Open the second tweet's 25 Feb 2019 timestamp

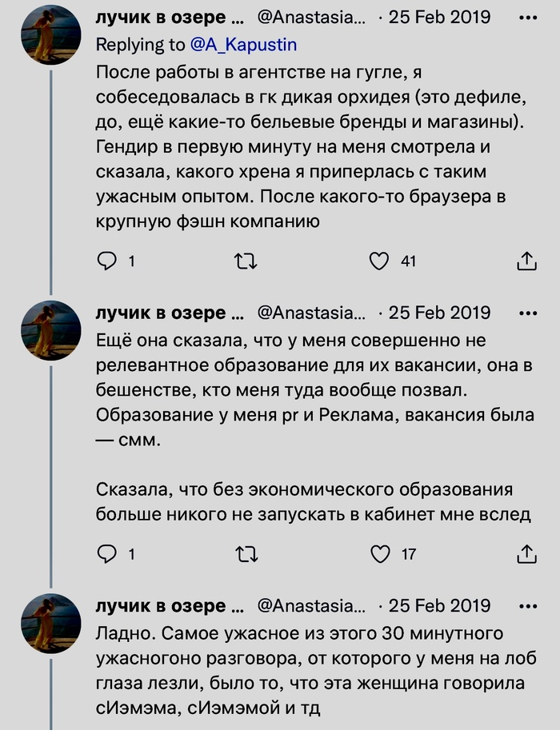coord(439,313)
